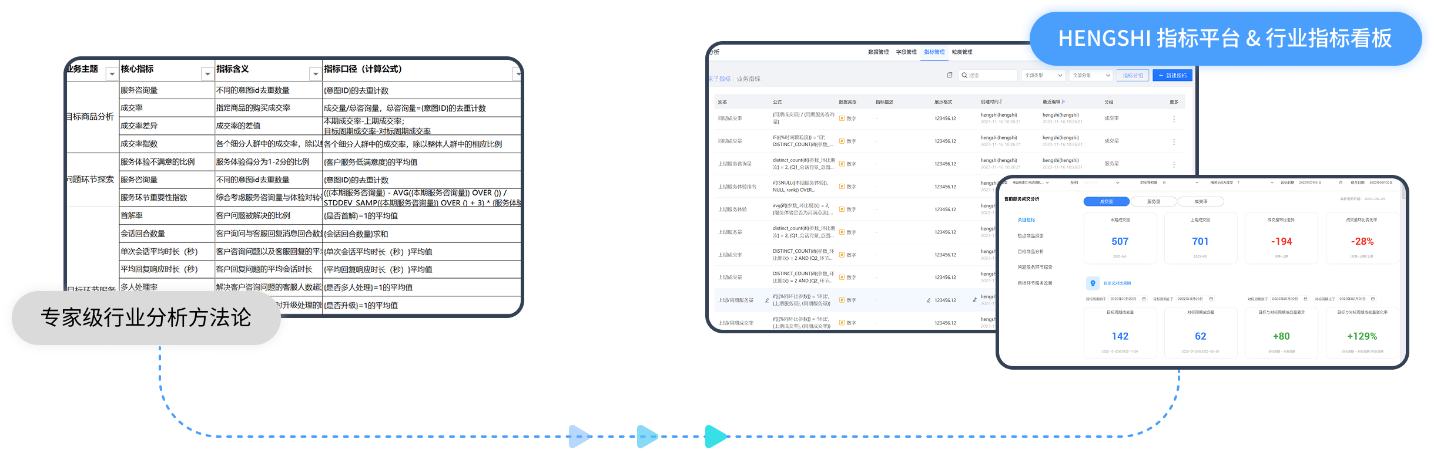Select the 成交率 pill toggle in dashboard
This screenshot has height=453, width=1434.
[1201, 202]
